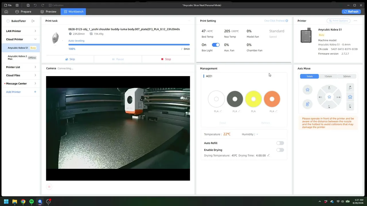
Task: Raise the Z axis with Z+
Action: 350,88
